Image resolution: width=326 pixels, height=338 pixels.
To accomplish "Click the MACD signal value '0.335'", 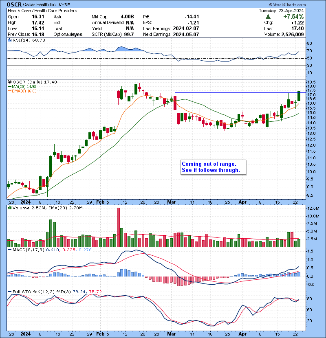I will (68, 250).
